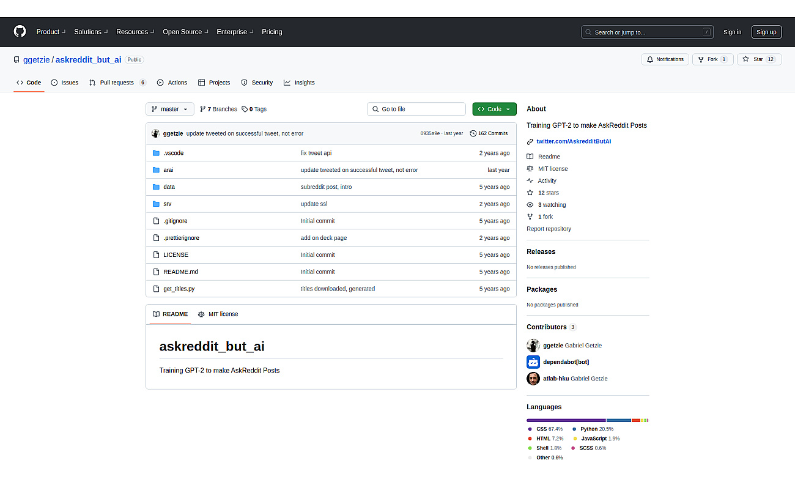Screen dimensions: 795x482
Task: Select the MIT license tab in README panel
Action: tap(218, 314)
